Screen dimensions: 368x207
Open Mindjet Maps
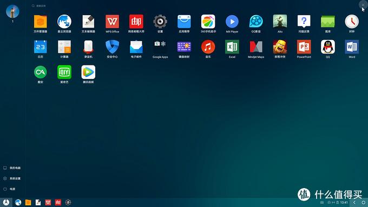(256, 47)
